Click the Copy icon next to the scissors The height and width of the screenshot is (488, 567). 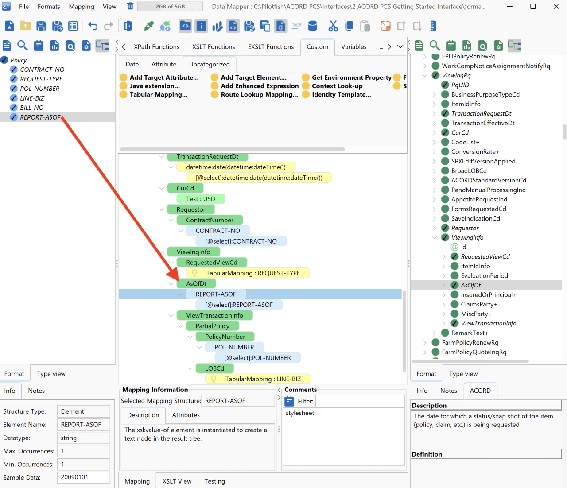(x=349, y=26)
